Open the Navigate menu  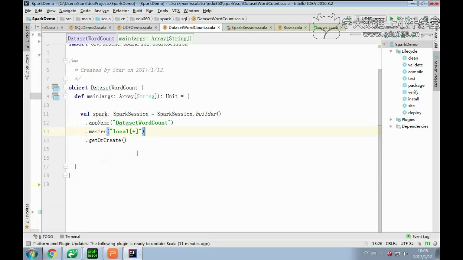click(x=68, y=11)
